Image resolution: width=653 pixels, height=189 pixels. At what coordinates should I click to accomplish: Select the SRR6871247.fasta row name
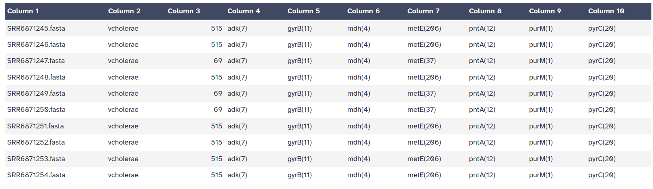(x=36, y=61)
